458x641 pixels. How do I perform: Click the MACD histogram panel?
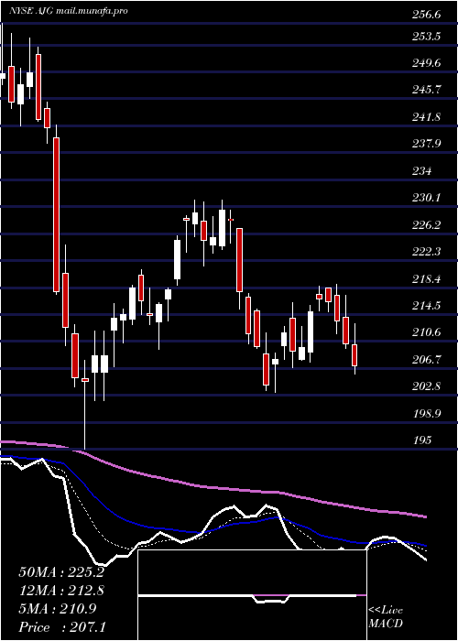point(252,595)
